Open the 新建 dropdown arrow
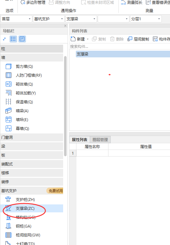170x245 pixels. pyautogui.click(x=88, y=39)
